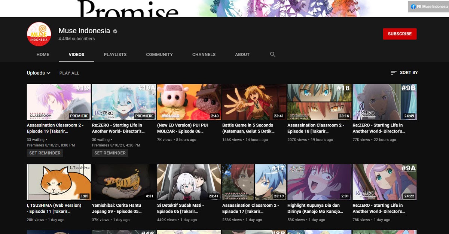This screenshot has height=234, width=449.
Task: Expand the SORT BY options
Action: [x=407, y=72]
